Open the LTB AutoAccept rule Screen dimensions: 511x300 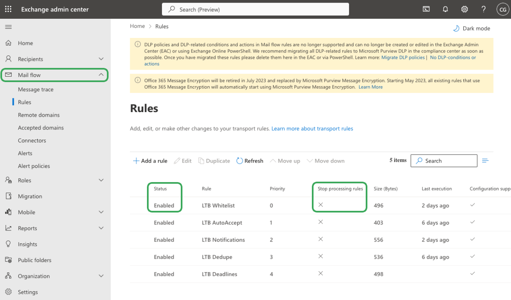pyautogui.click(x=222, y=222)
